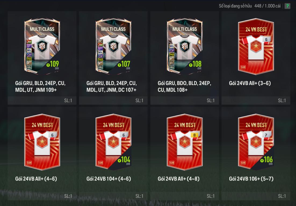
Task: Select the Multi Class 109 OVR pack card
Action: coord(42,46)
